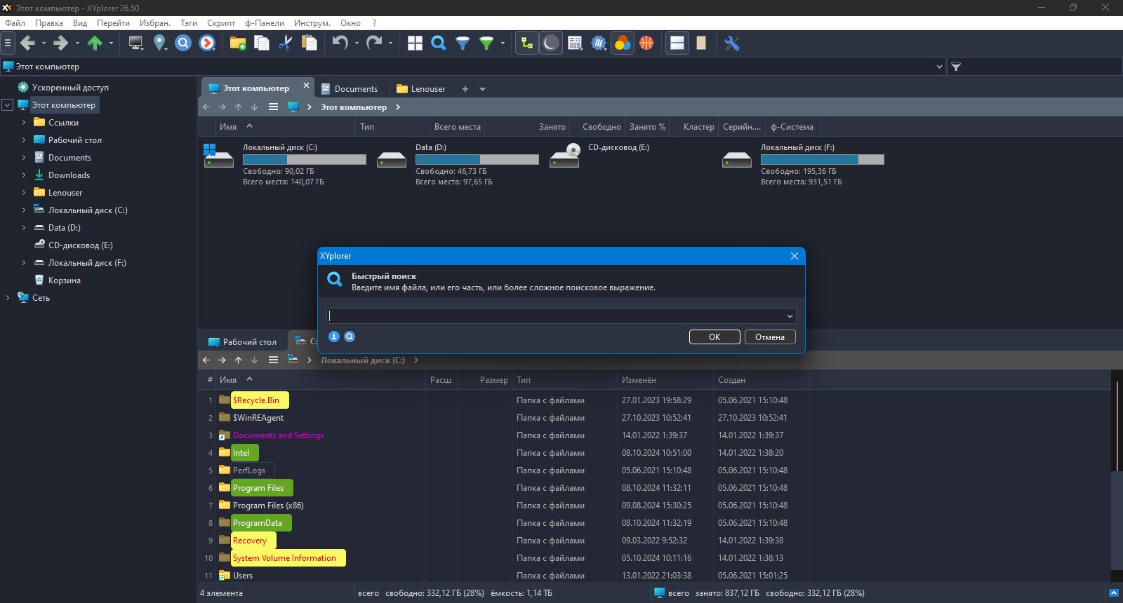1123x603 pixels.
Task: Switch to the Lenouser tab
Action: click(421, 89)
